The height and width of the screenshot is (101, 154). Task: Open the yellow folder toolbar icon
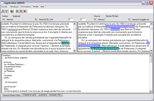pyautogui.click(x=12, y=11)
